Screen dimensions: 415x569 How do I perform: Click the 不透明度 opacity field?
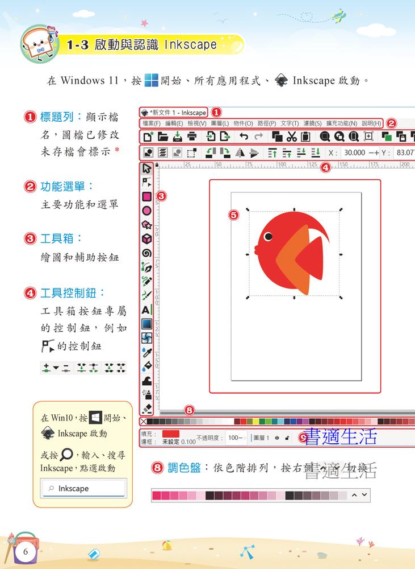click(x=236, y=438)
